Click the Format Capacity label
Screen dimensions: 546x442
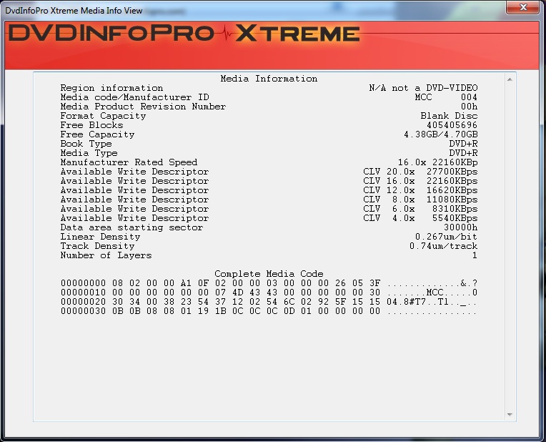(103, 116)
